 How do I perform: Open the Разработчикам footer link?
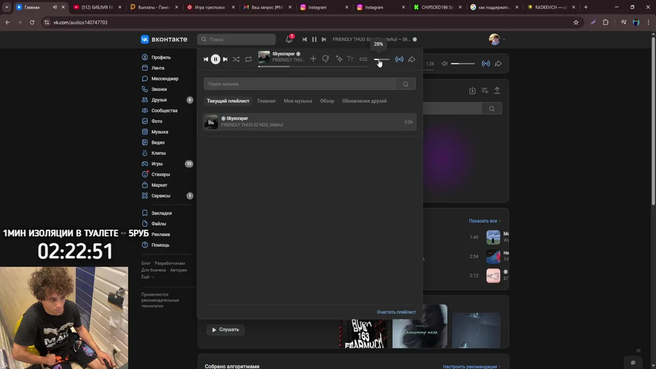tap(170, 263)
